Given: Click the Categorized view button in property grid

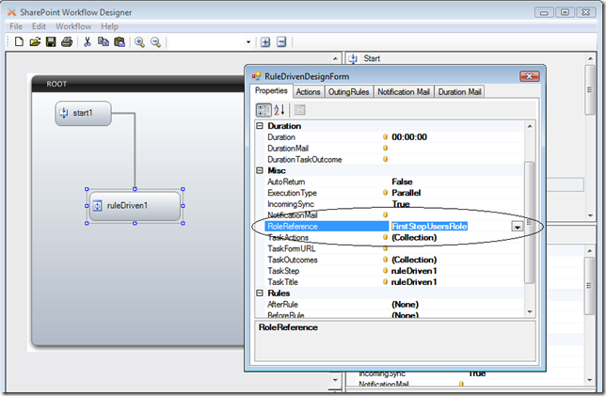Looking at the screenshot, I should (x=263, y=110).
